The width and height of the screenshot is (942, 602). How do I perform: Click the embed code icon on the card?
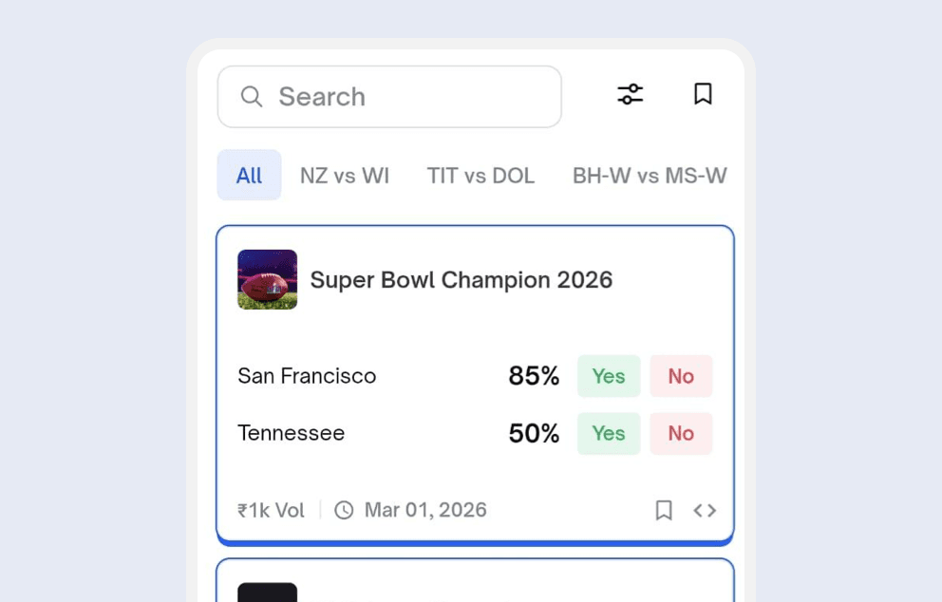point(705,510)
